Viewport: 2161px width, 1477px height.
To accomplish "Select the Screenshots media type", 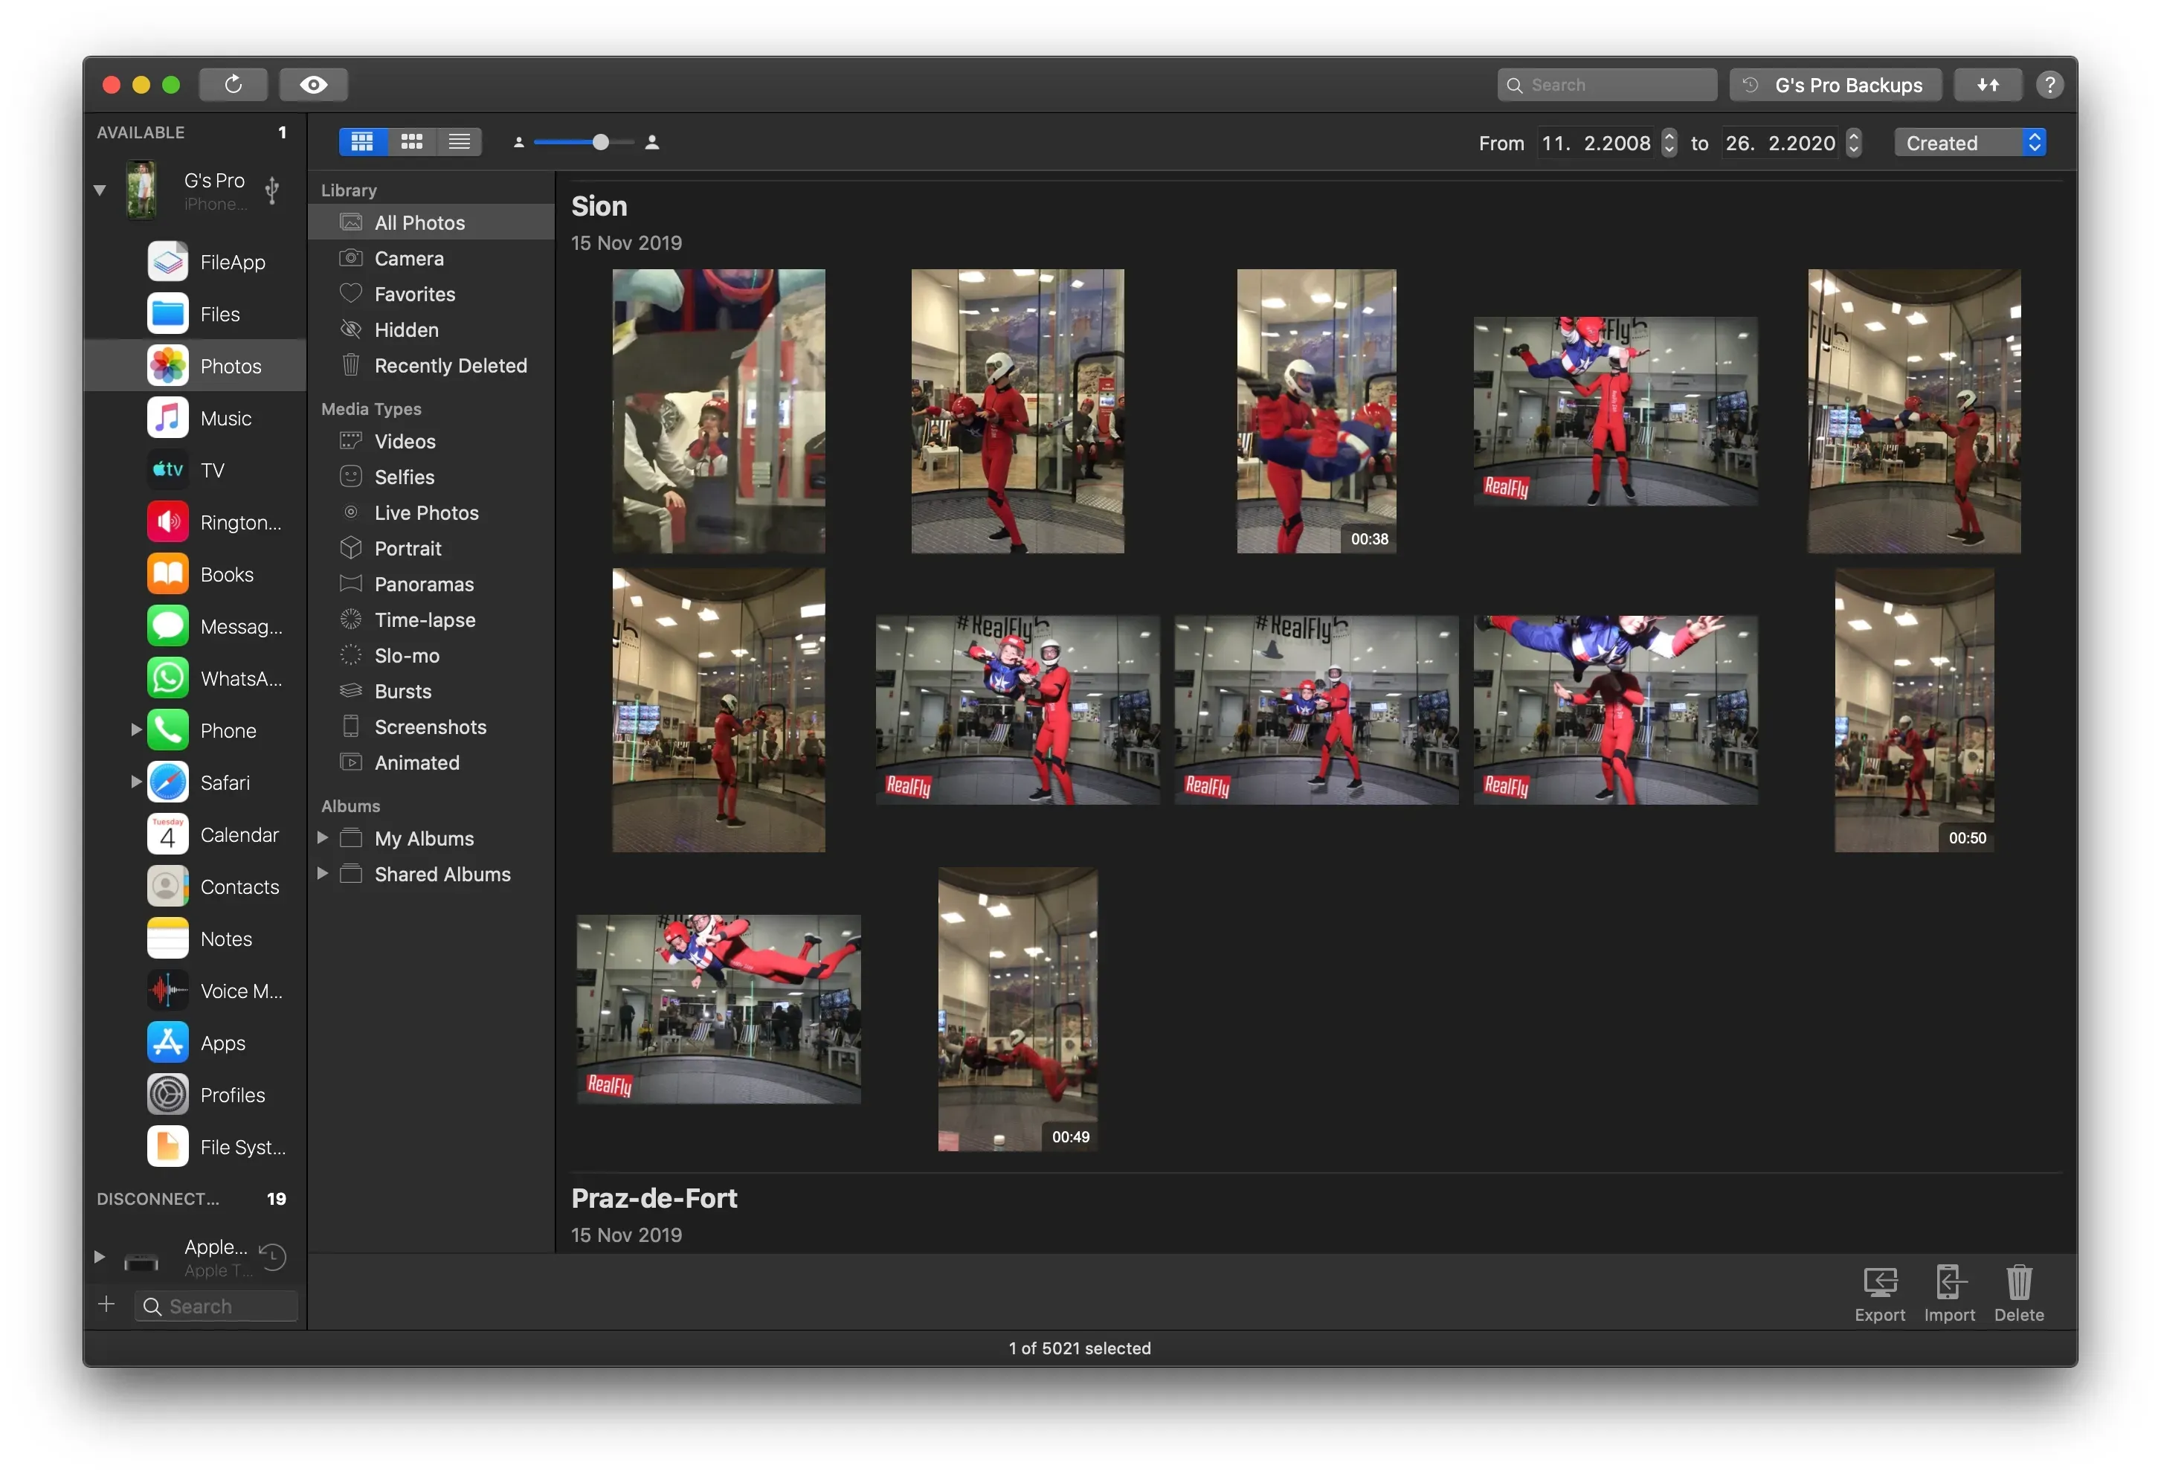I will tap(430, 727).
